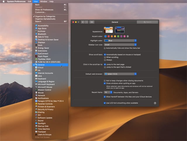Click Customize… in the View menu

(40, 12)
